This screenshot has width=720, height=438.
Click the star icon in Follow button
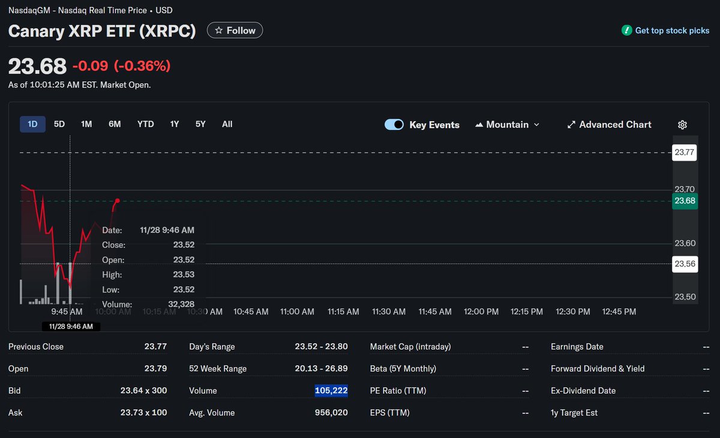pos(219,31)
